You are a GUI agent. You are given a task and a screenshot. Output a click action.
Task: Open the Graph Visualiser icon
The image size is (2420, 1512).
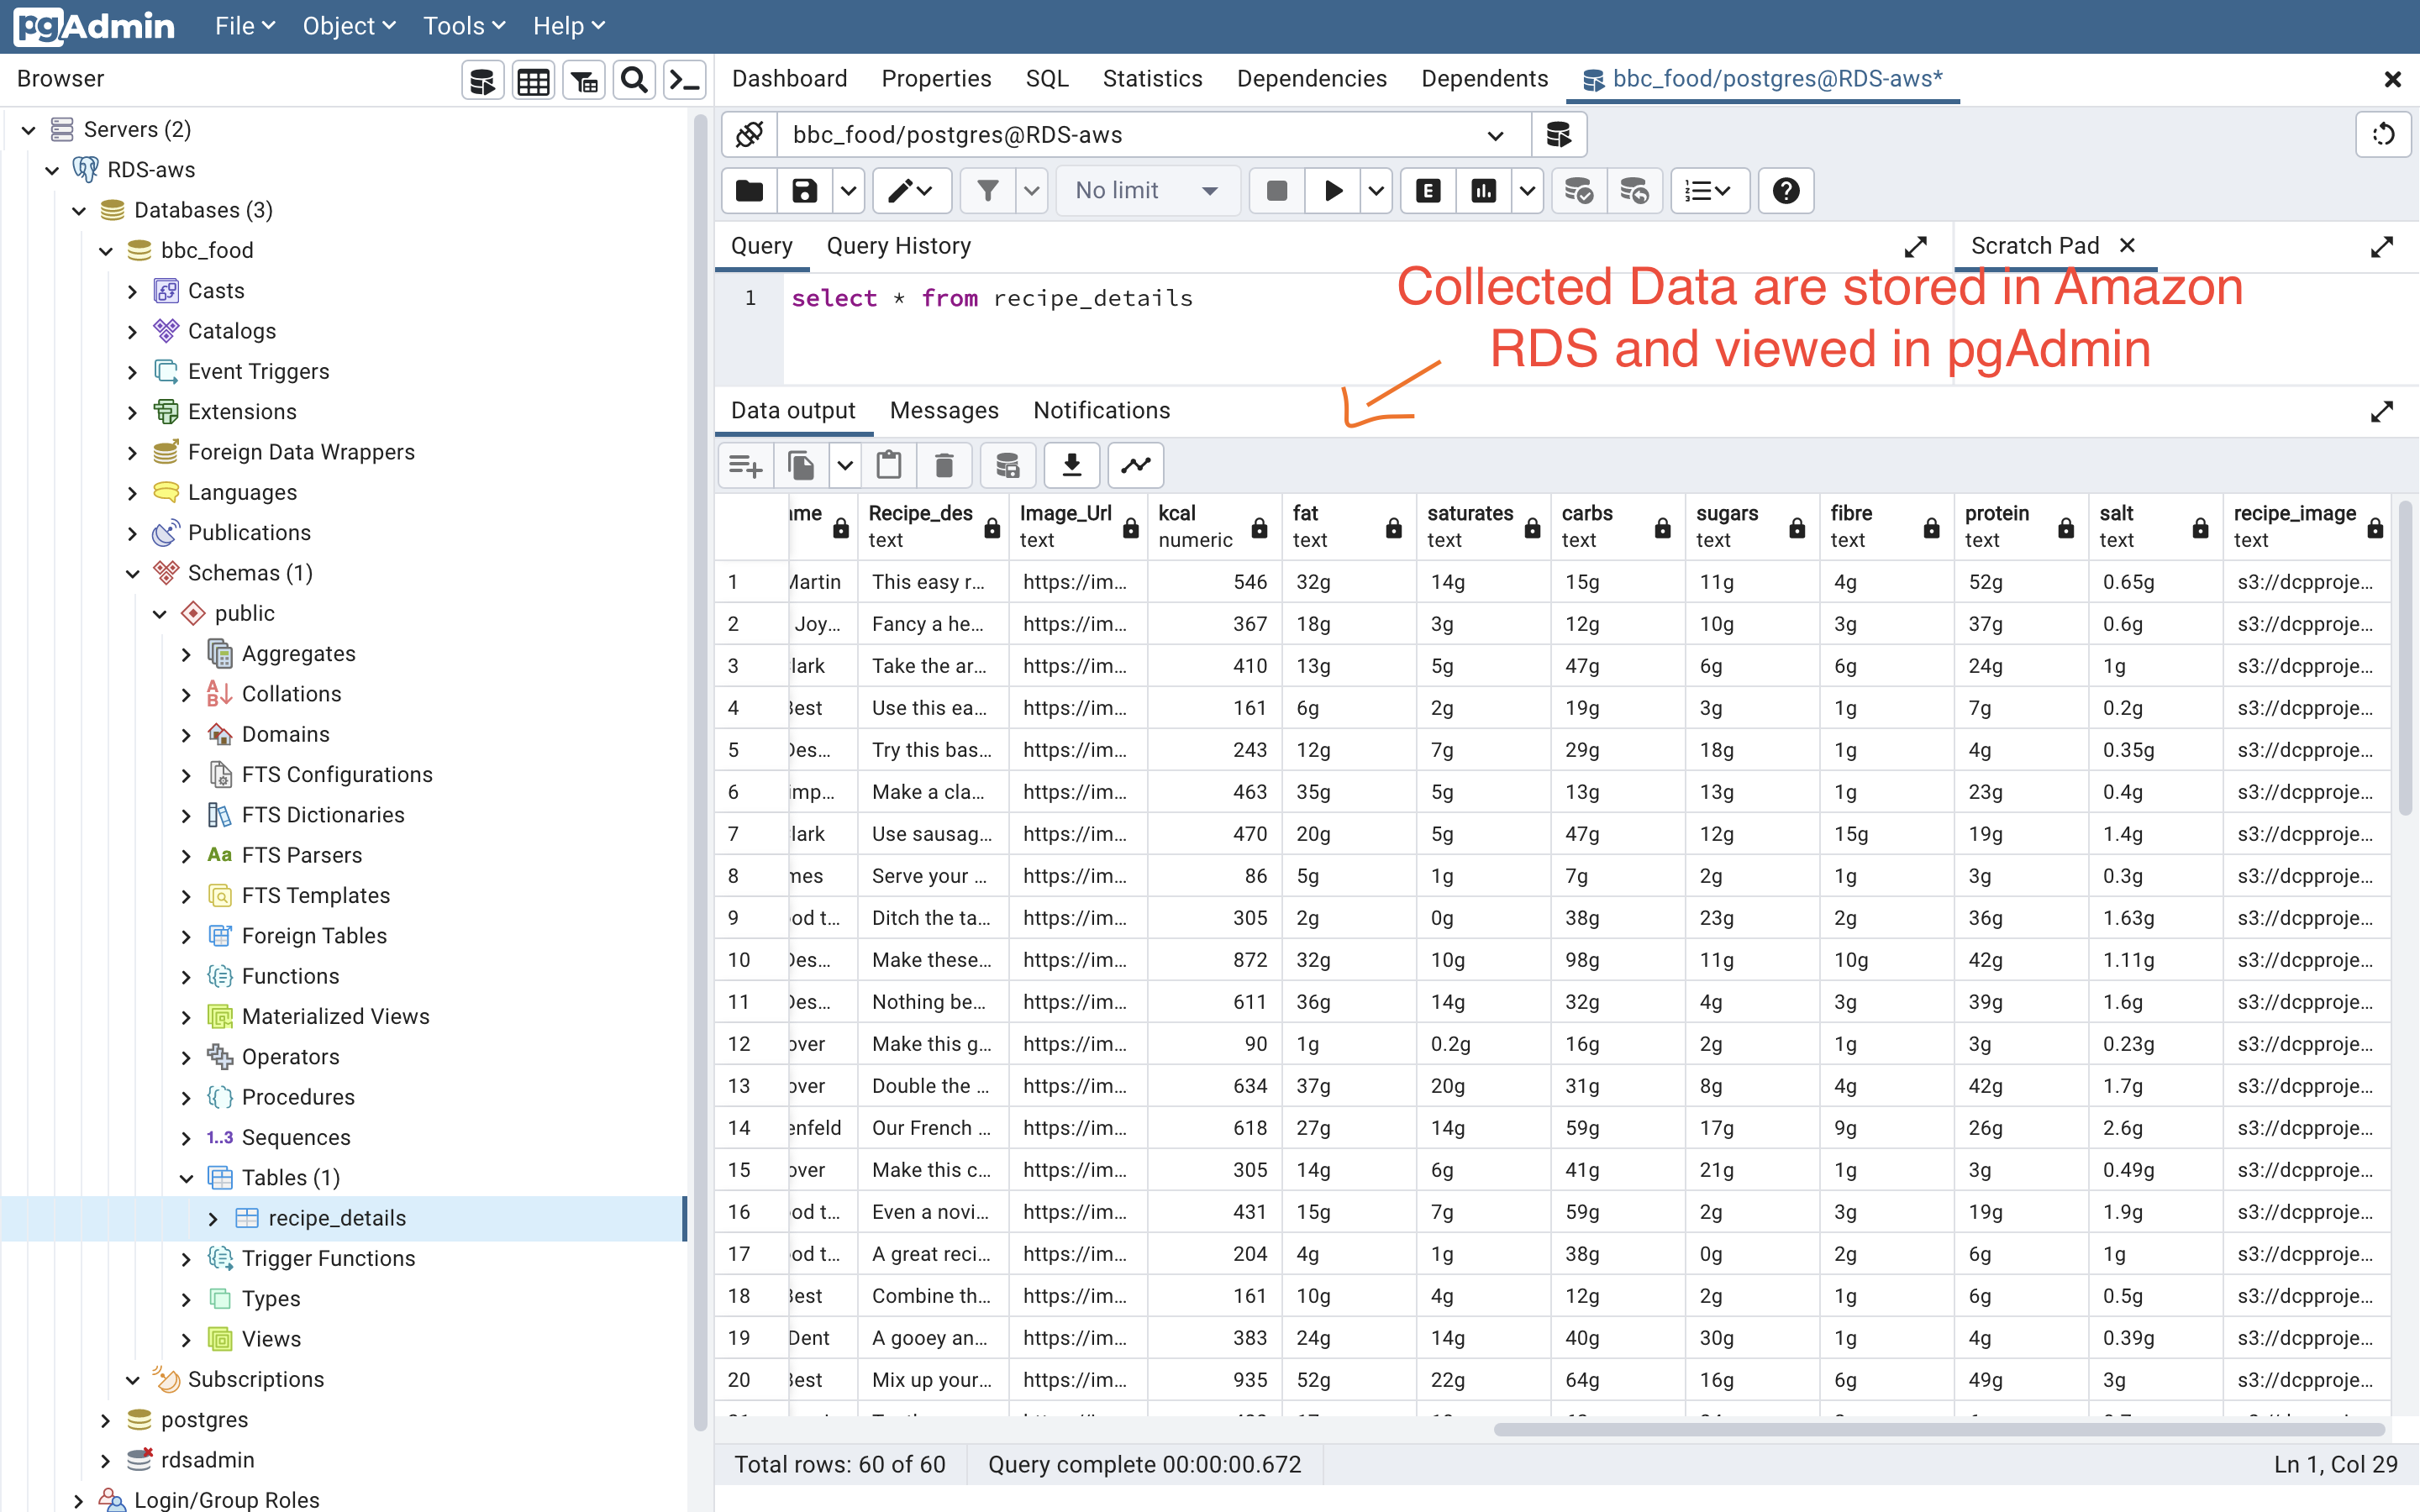click(1136, 465)
